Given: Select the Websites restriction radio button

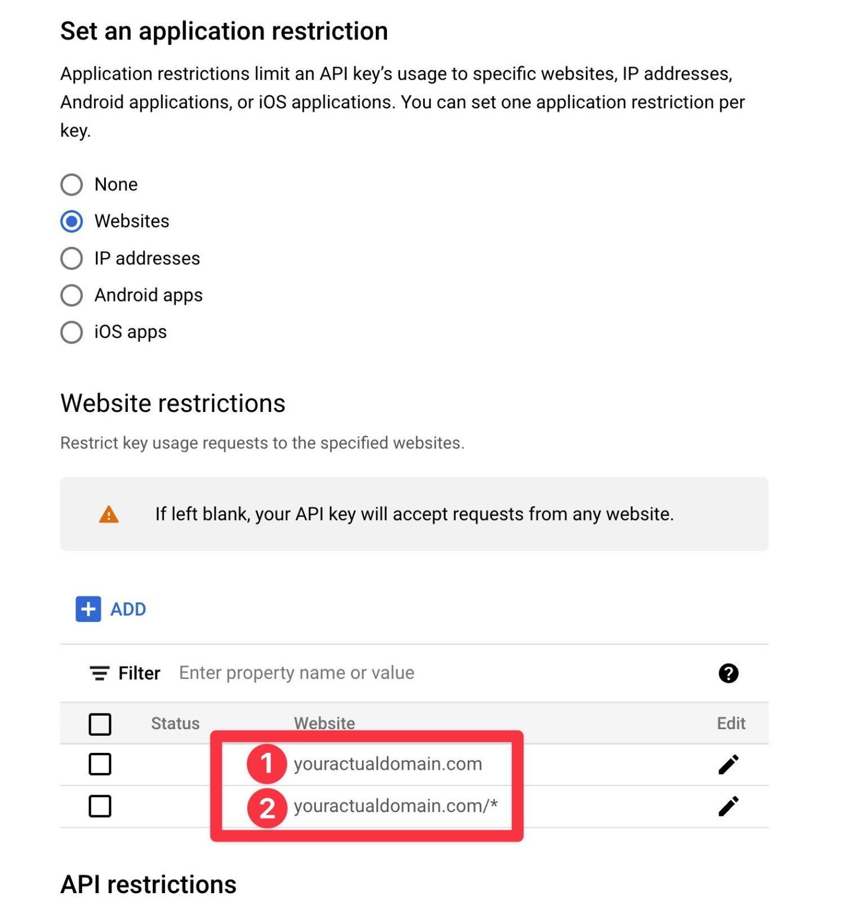Looking at the screenshot, I should point(71,221).
